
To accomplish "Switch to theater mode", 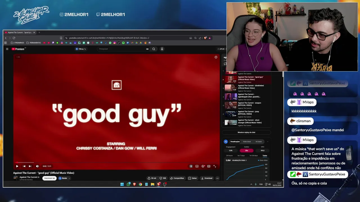I will tap(209, 166).
